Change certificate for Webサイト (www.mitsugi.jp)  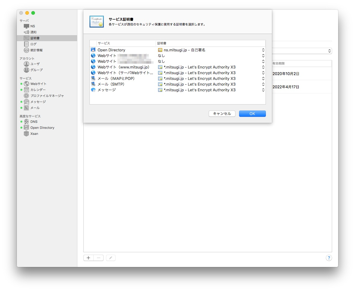coord(263,67)
